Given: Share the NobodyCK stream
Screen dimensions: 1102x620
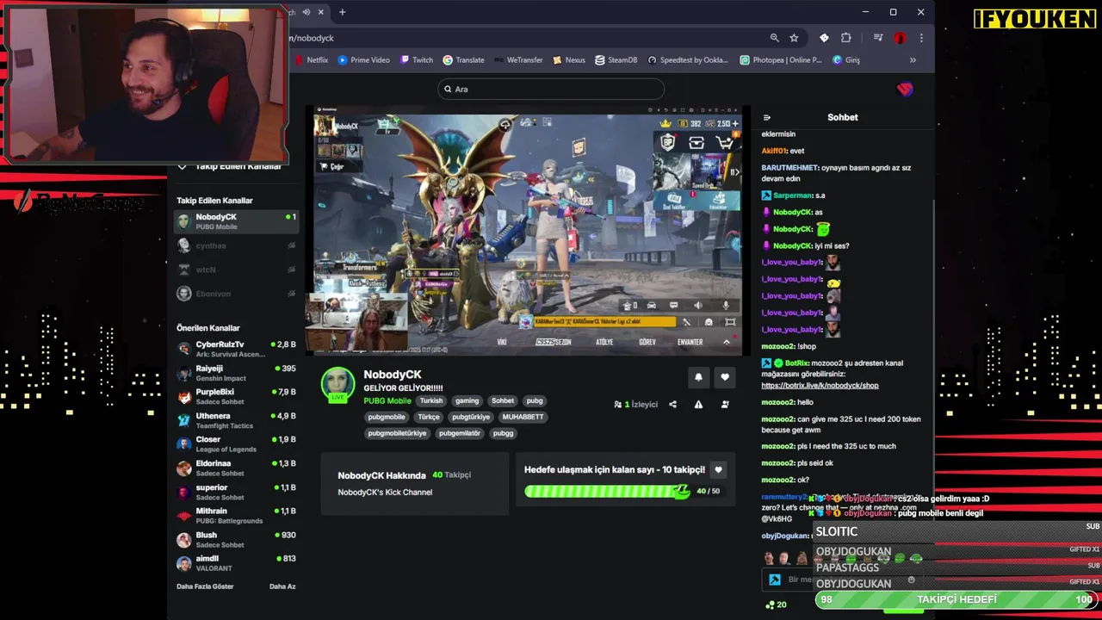Looking at the screenshot, I should point(672,405).
